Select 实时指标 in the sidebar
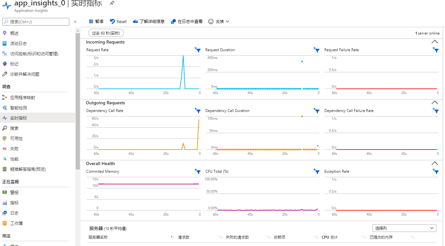 coord(37,118)
